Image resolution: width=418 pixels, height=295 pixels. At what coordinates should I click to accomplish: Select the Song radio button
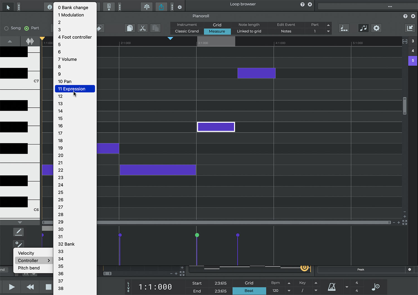coord(6,28)
